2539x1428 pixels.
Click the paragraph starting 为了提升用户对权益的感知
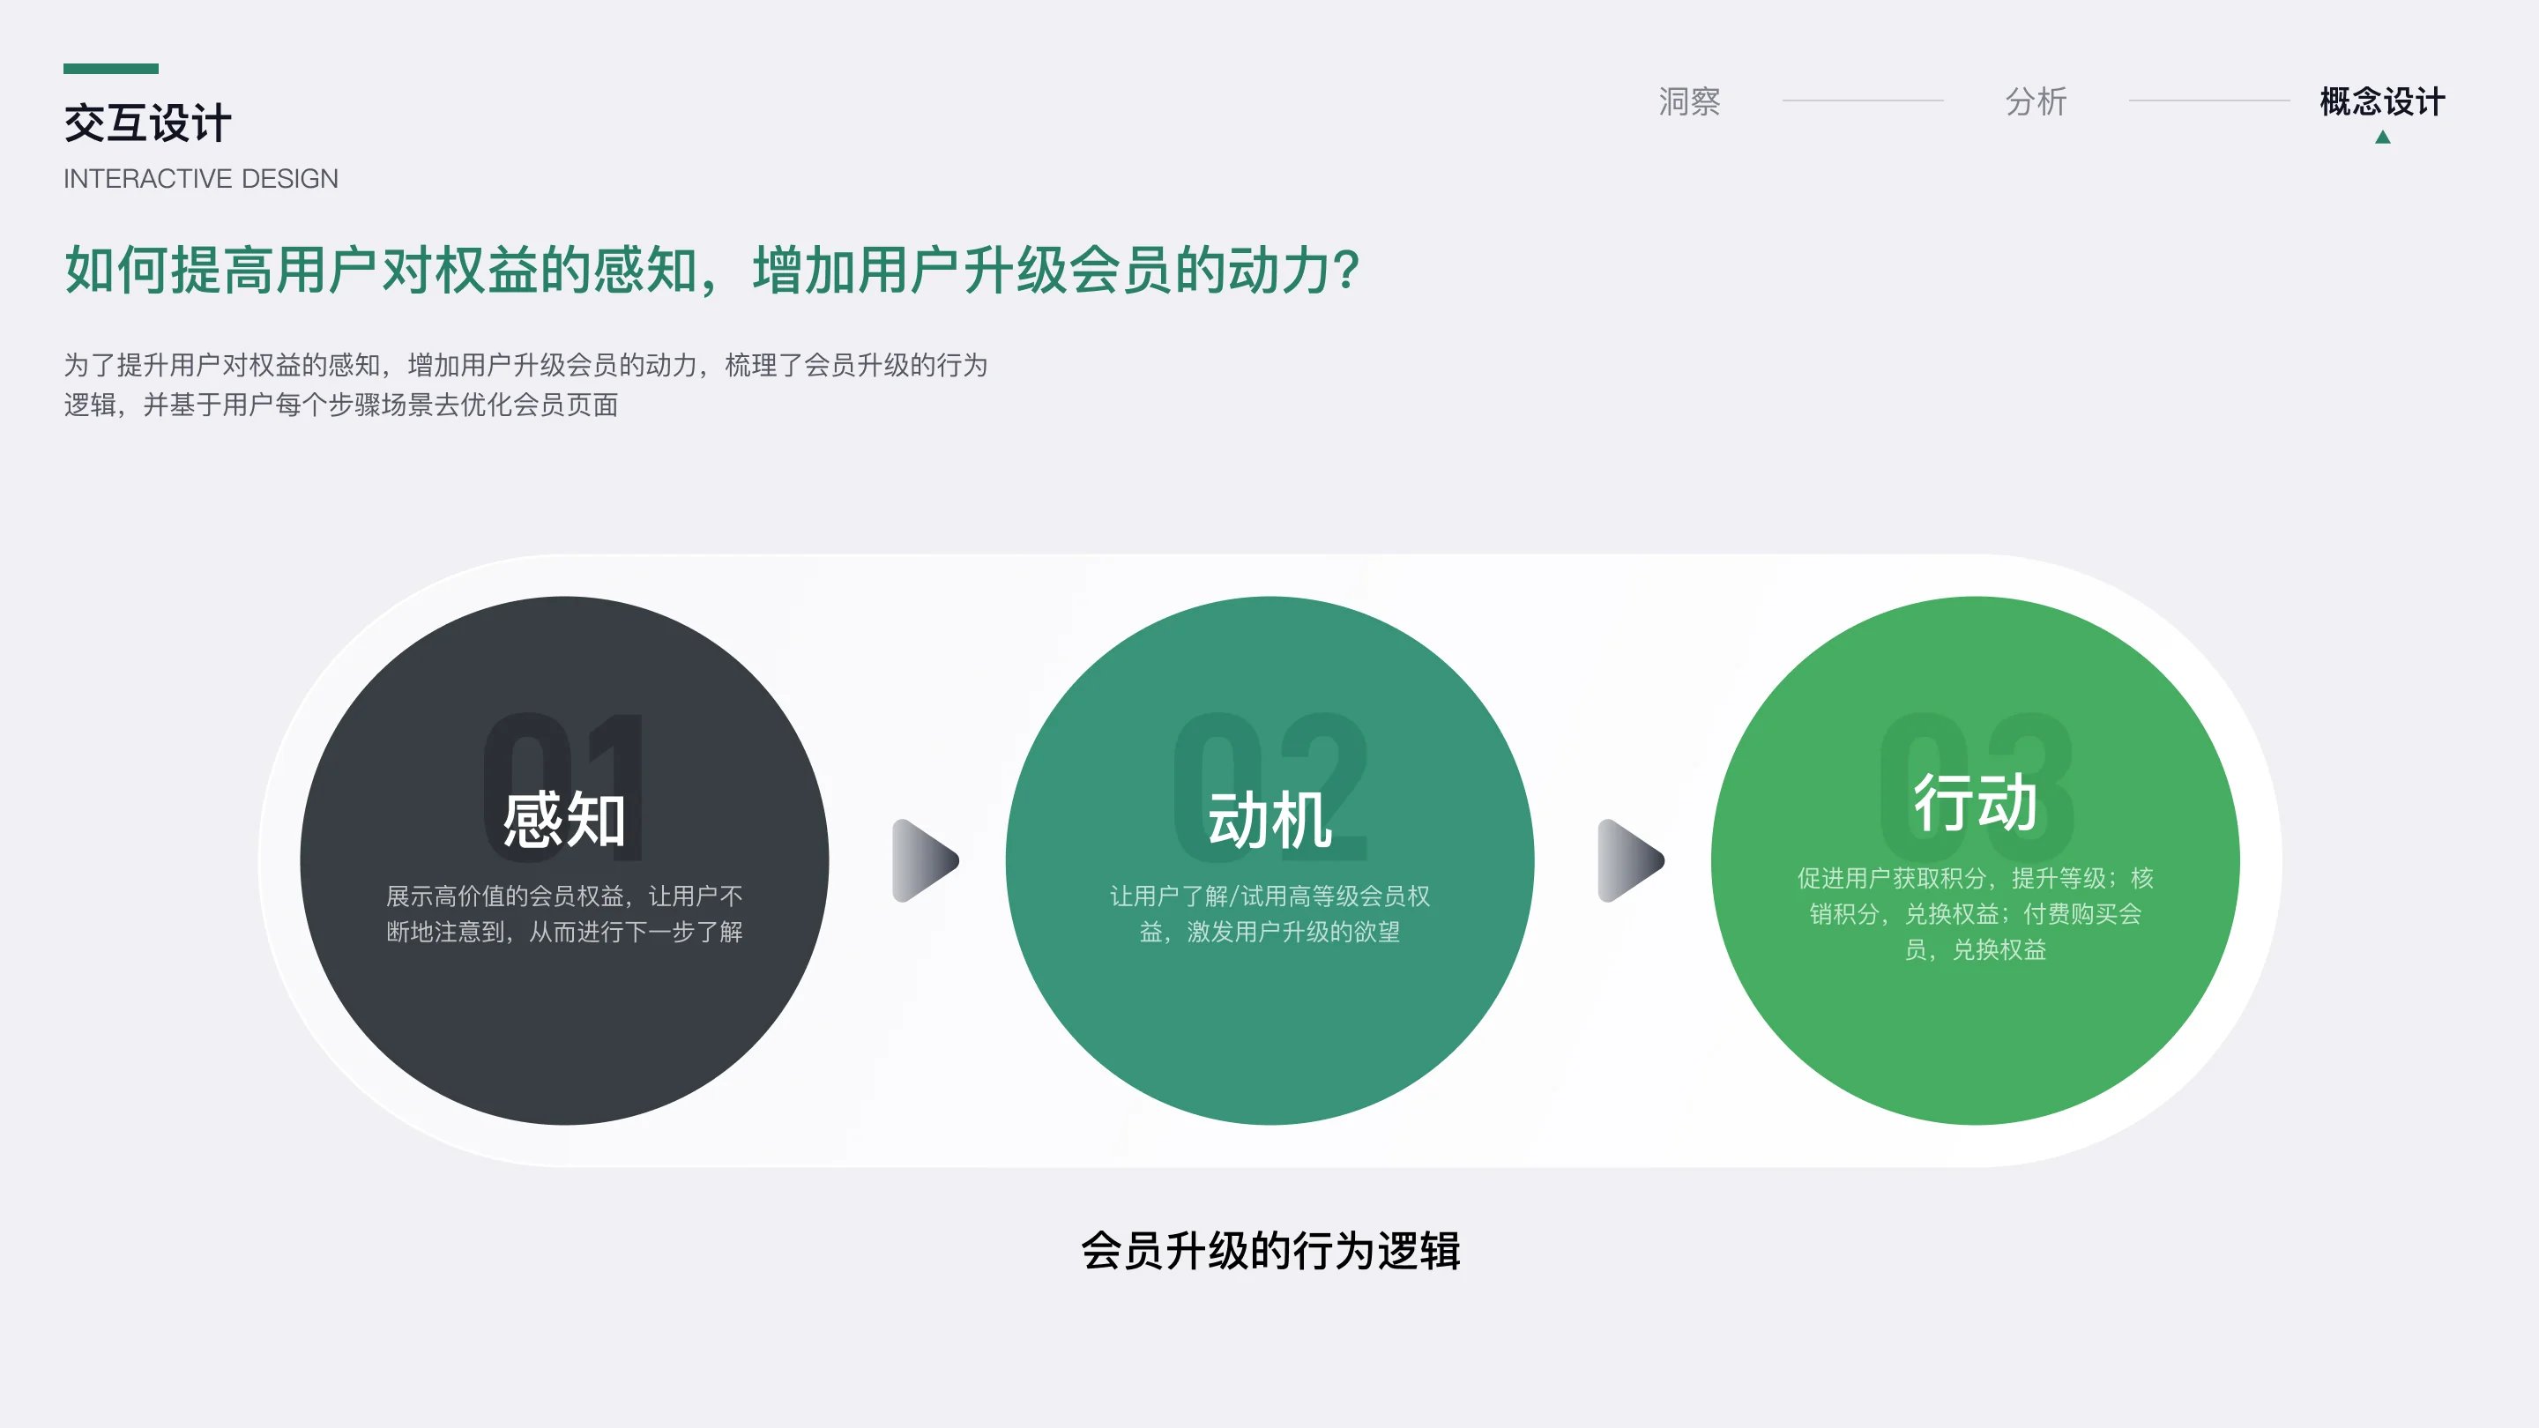point(525,384)
